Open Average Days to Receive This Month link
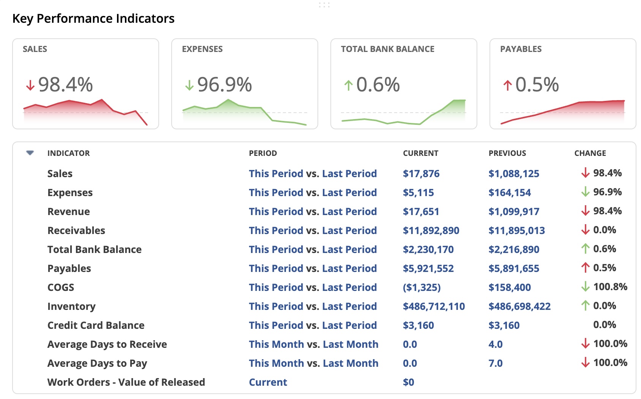 click(276, 344)
